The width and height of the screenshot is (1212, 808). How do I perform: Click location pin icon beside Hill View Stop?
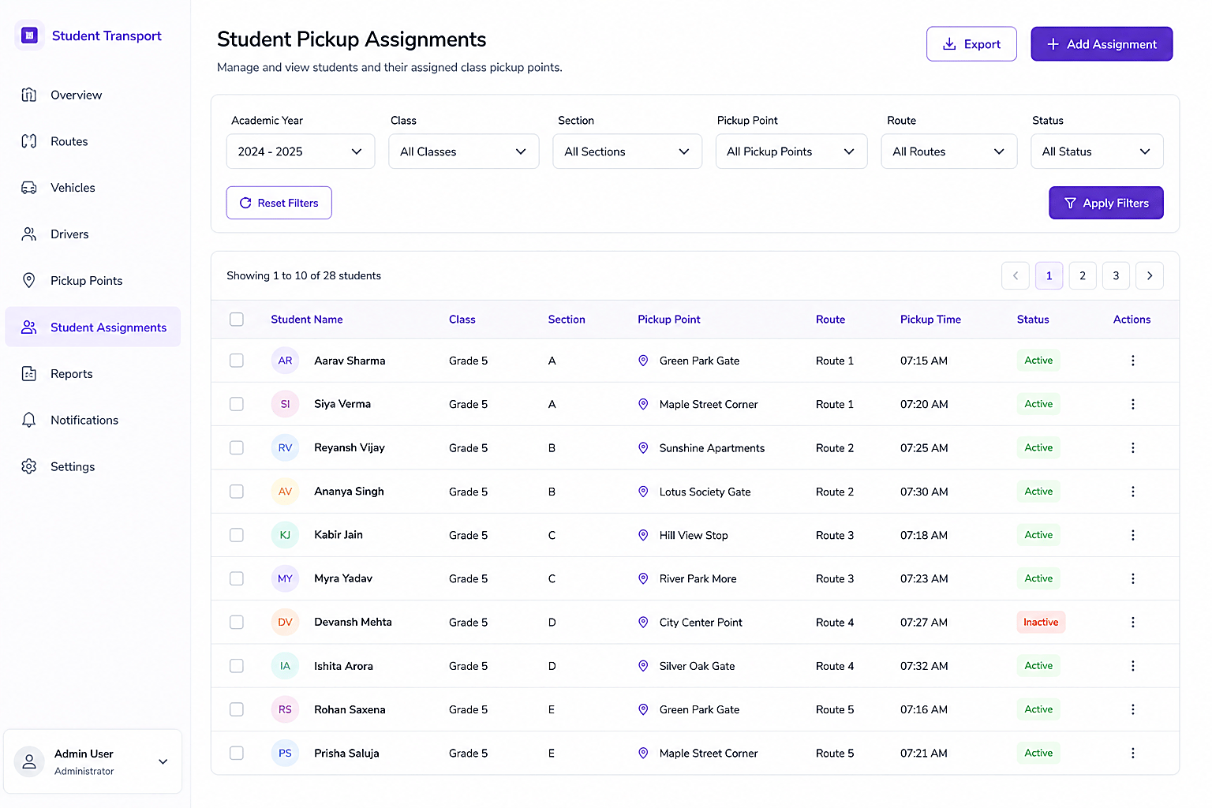pyautogui.click(x=643, y=535)
